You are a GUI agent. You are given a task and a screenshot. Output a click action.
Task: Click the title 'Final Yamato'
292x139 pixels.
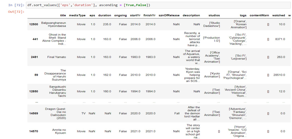pyautogui.click(x=57, y=57)
